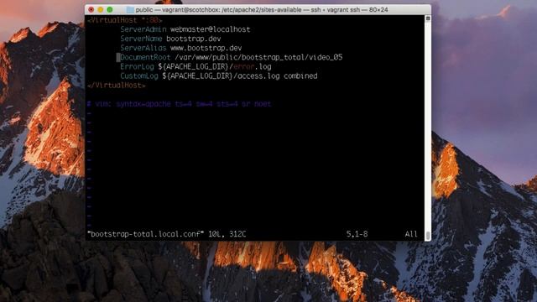Click the block cursor before DocumentRoot

click(118, 57)
